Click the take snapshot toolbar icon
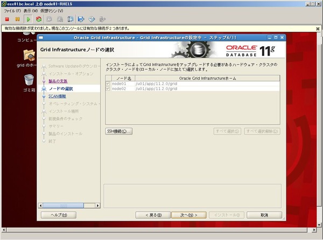Image resolution: width=323 pixels, height=240 pixels. [49, 19]
